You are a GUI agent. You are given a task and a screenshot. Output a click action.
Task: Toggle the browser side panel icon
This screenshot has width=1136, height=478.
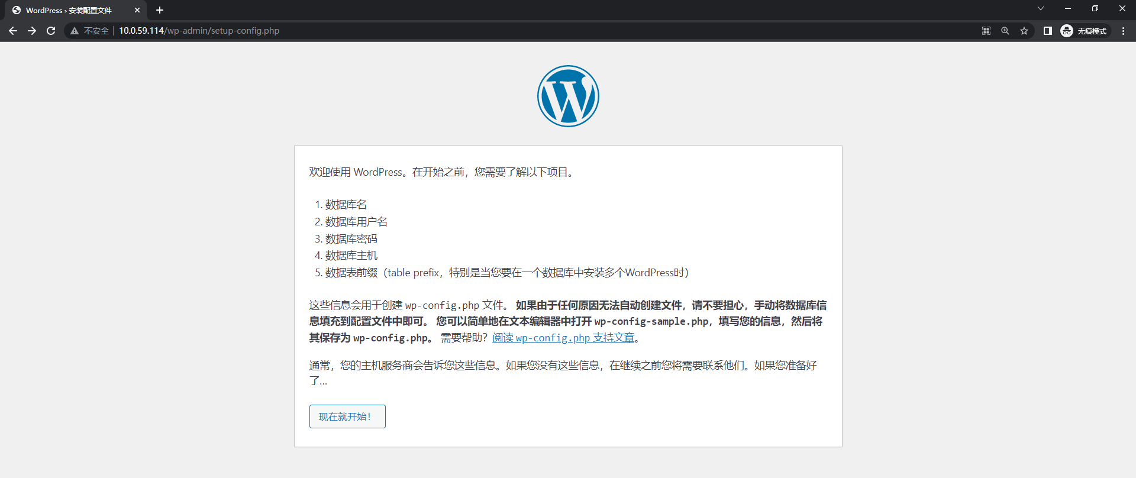1047,31
